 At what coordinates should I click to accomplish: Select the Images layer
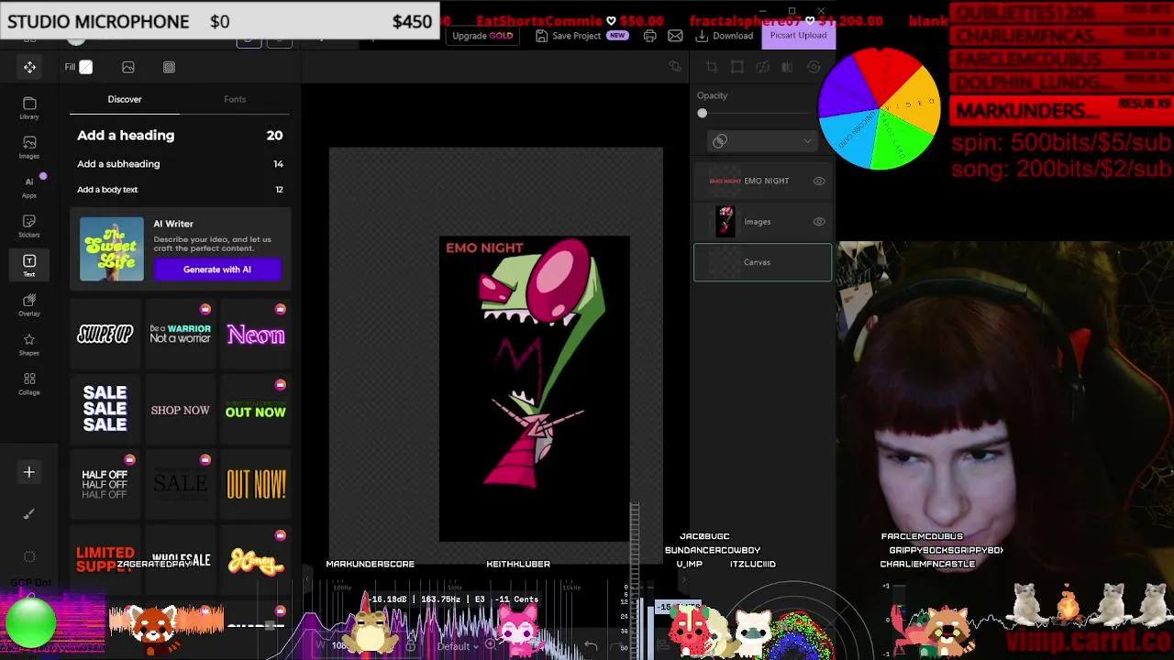tap(762, 222)
